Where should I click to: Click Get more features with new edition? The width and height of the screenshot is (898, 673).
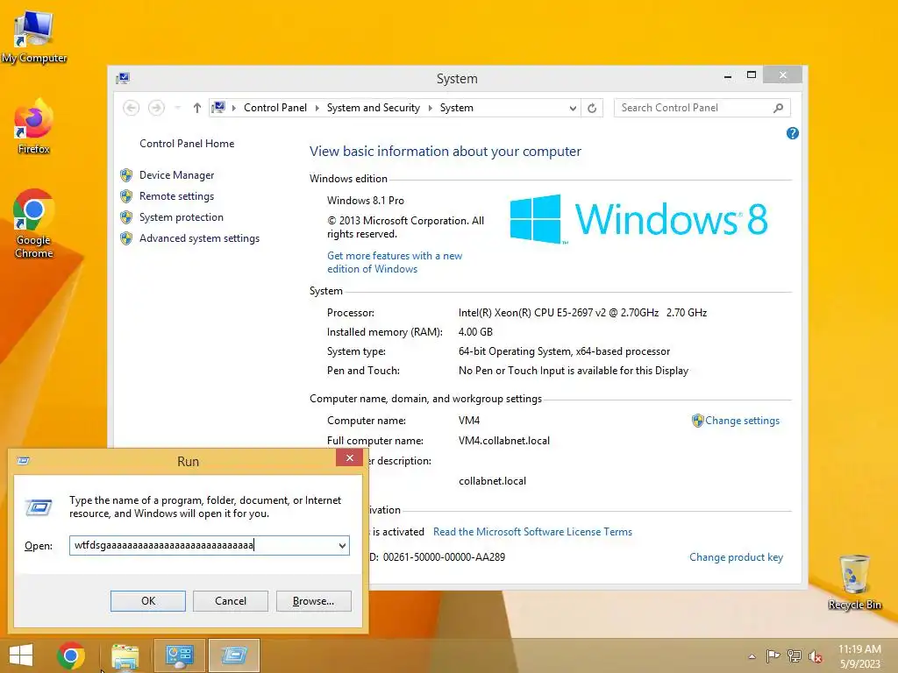click(x=395, y=262)
